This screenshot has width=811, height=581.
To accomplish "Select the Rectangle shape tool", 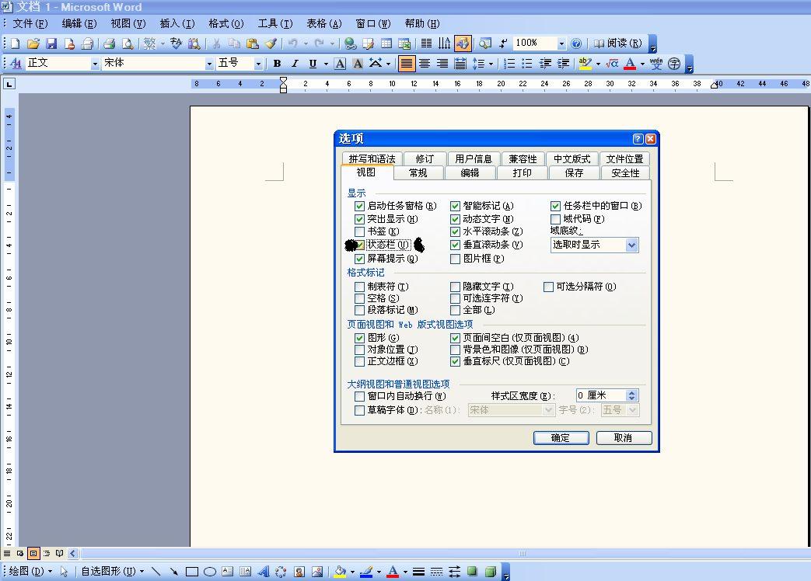I will coord(192,572).
